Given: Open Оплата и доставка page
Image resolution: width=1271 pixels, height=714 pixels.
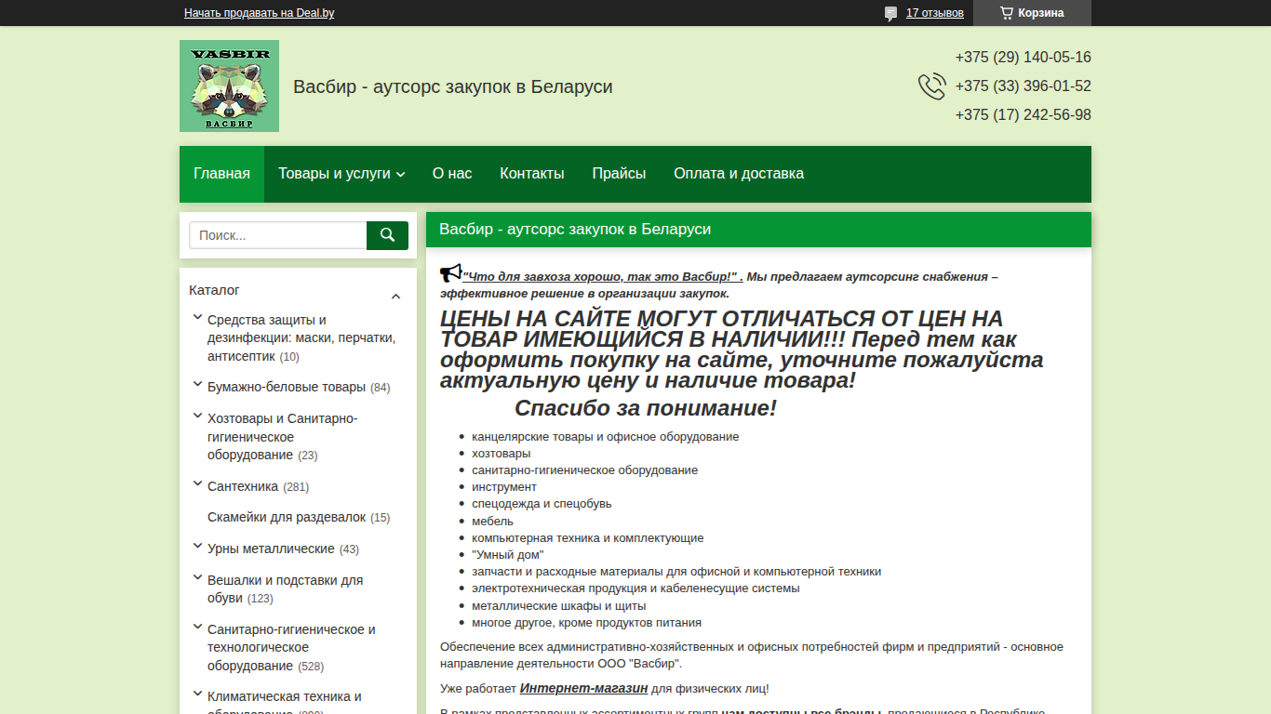Looking at the screenshot, I should (739, 174).
